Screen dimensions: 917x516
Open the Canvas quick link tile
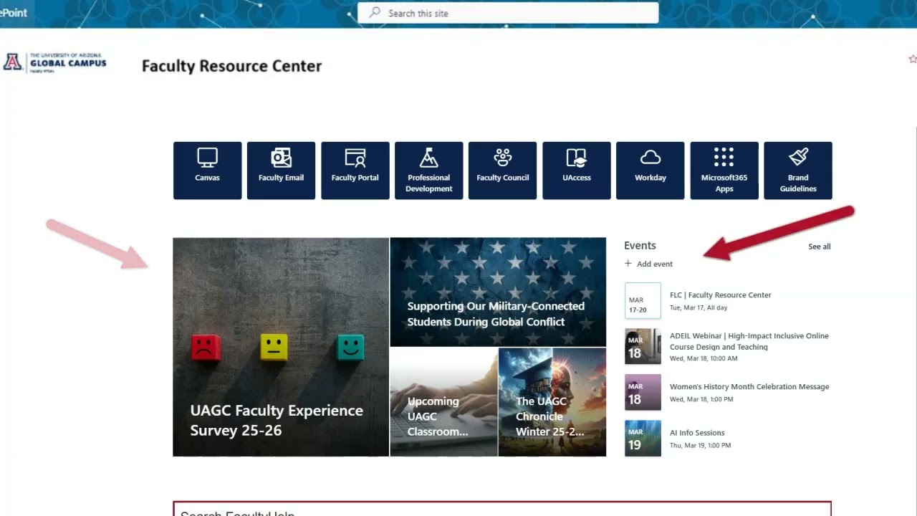[207, 171]
